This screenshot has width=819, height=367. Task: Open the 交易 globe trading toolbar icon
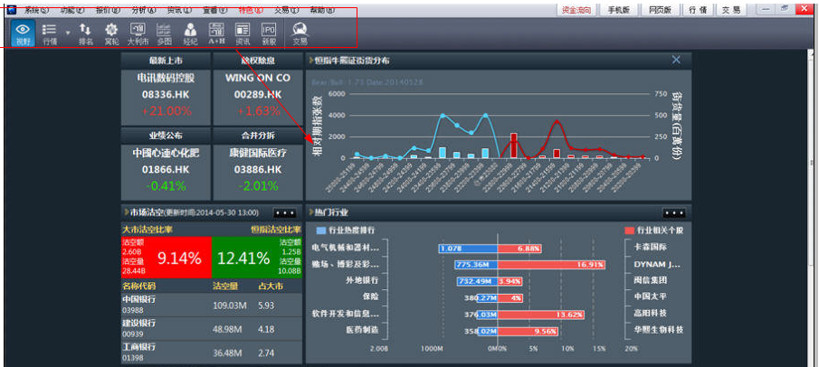tap(300, 33)
